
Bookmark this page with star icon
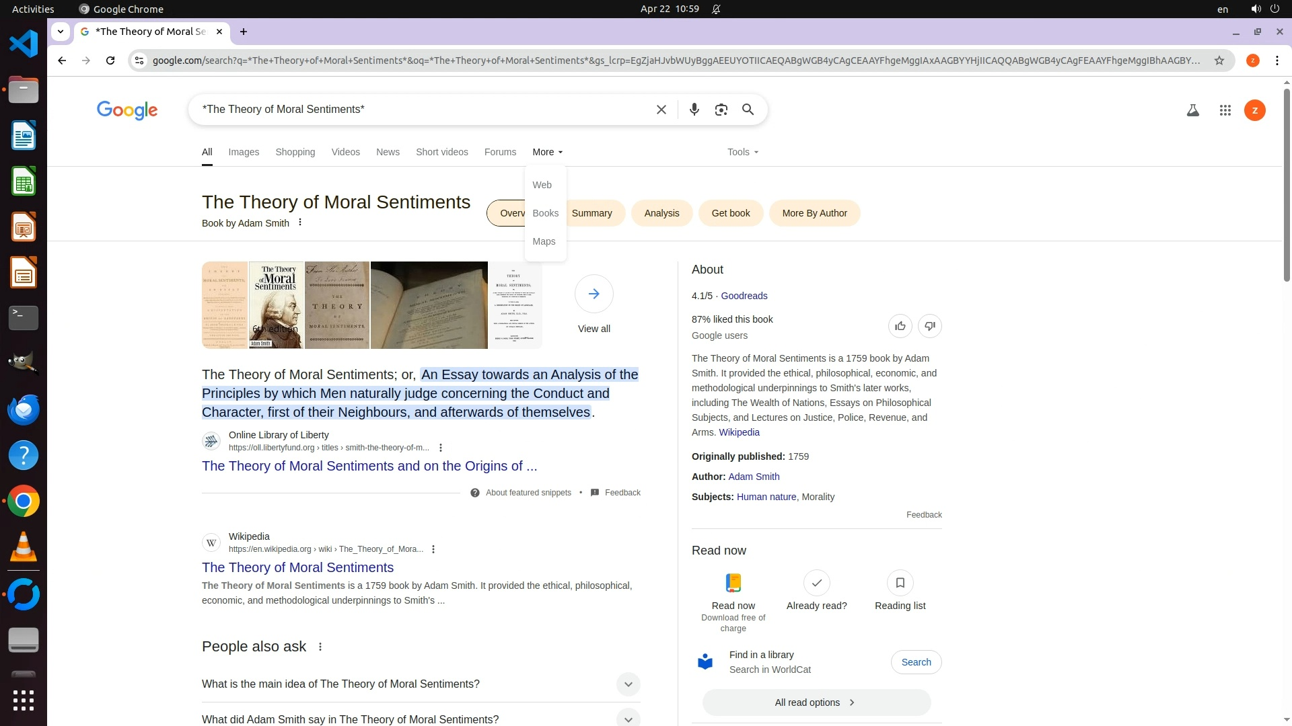pyautogui.click(x=1219, y=61)
